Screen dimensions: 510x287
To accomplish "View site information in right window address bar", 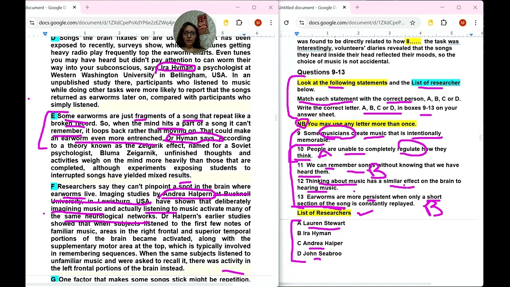I will pyautogui.click(x=302, y=23).
